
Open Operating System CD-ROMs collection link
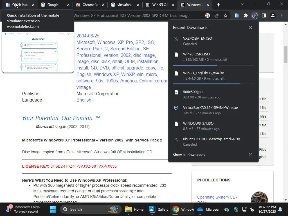217,199
